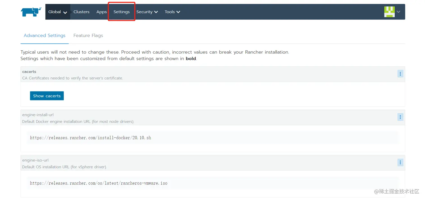Switch to the Feature Flags tab
Viewport: 425px width, 200px height.
88,35
